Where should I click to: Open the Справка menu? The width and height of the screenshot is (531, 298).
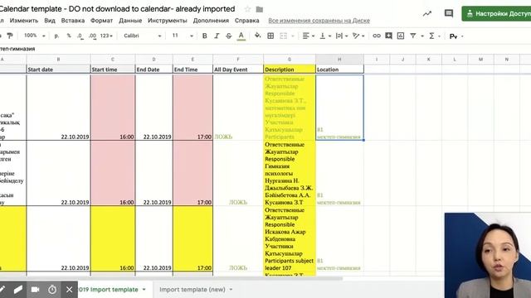pos(247,21)
